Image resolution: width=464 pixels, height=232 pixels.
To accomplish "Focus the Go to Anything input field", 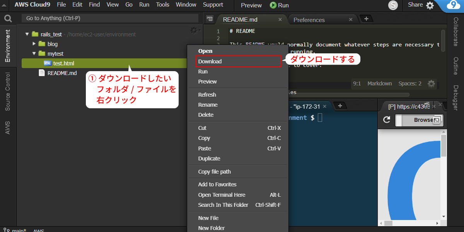I will tap(110, 18).
